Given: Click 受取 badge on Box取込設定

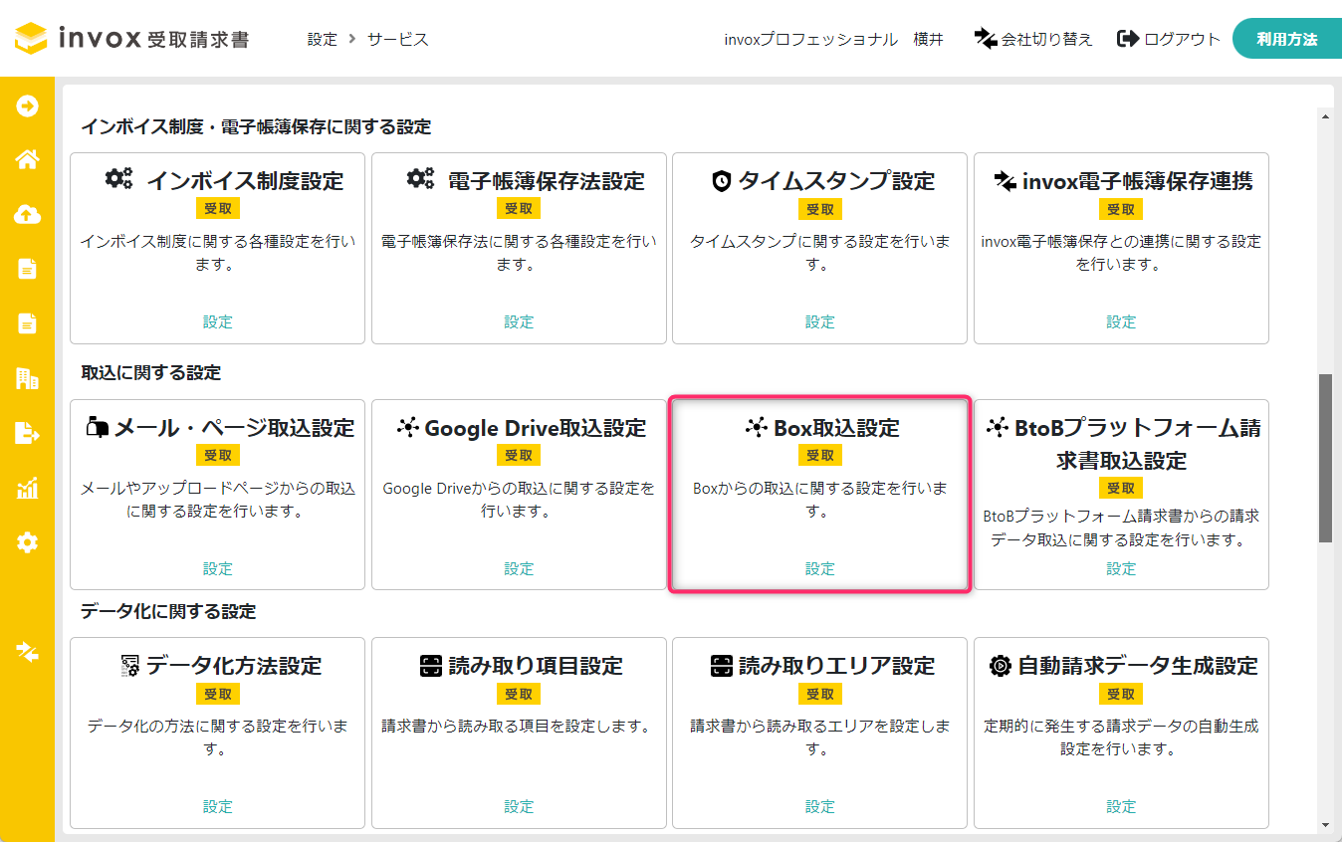Looking at the screenshot, I should tap(819, 455).
